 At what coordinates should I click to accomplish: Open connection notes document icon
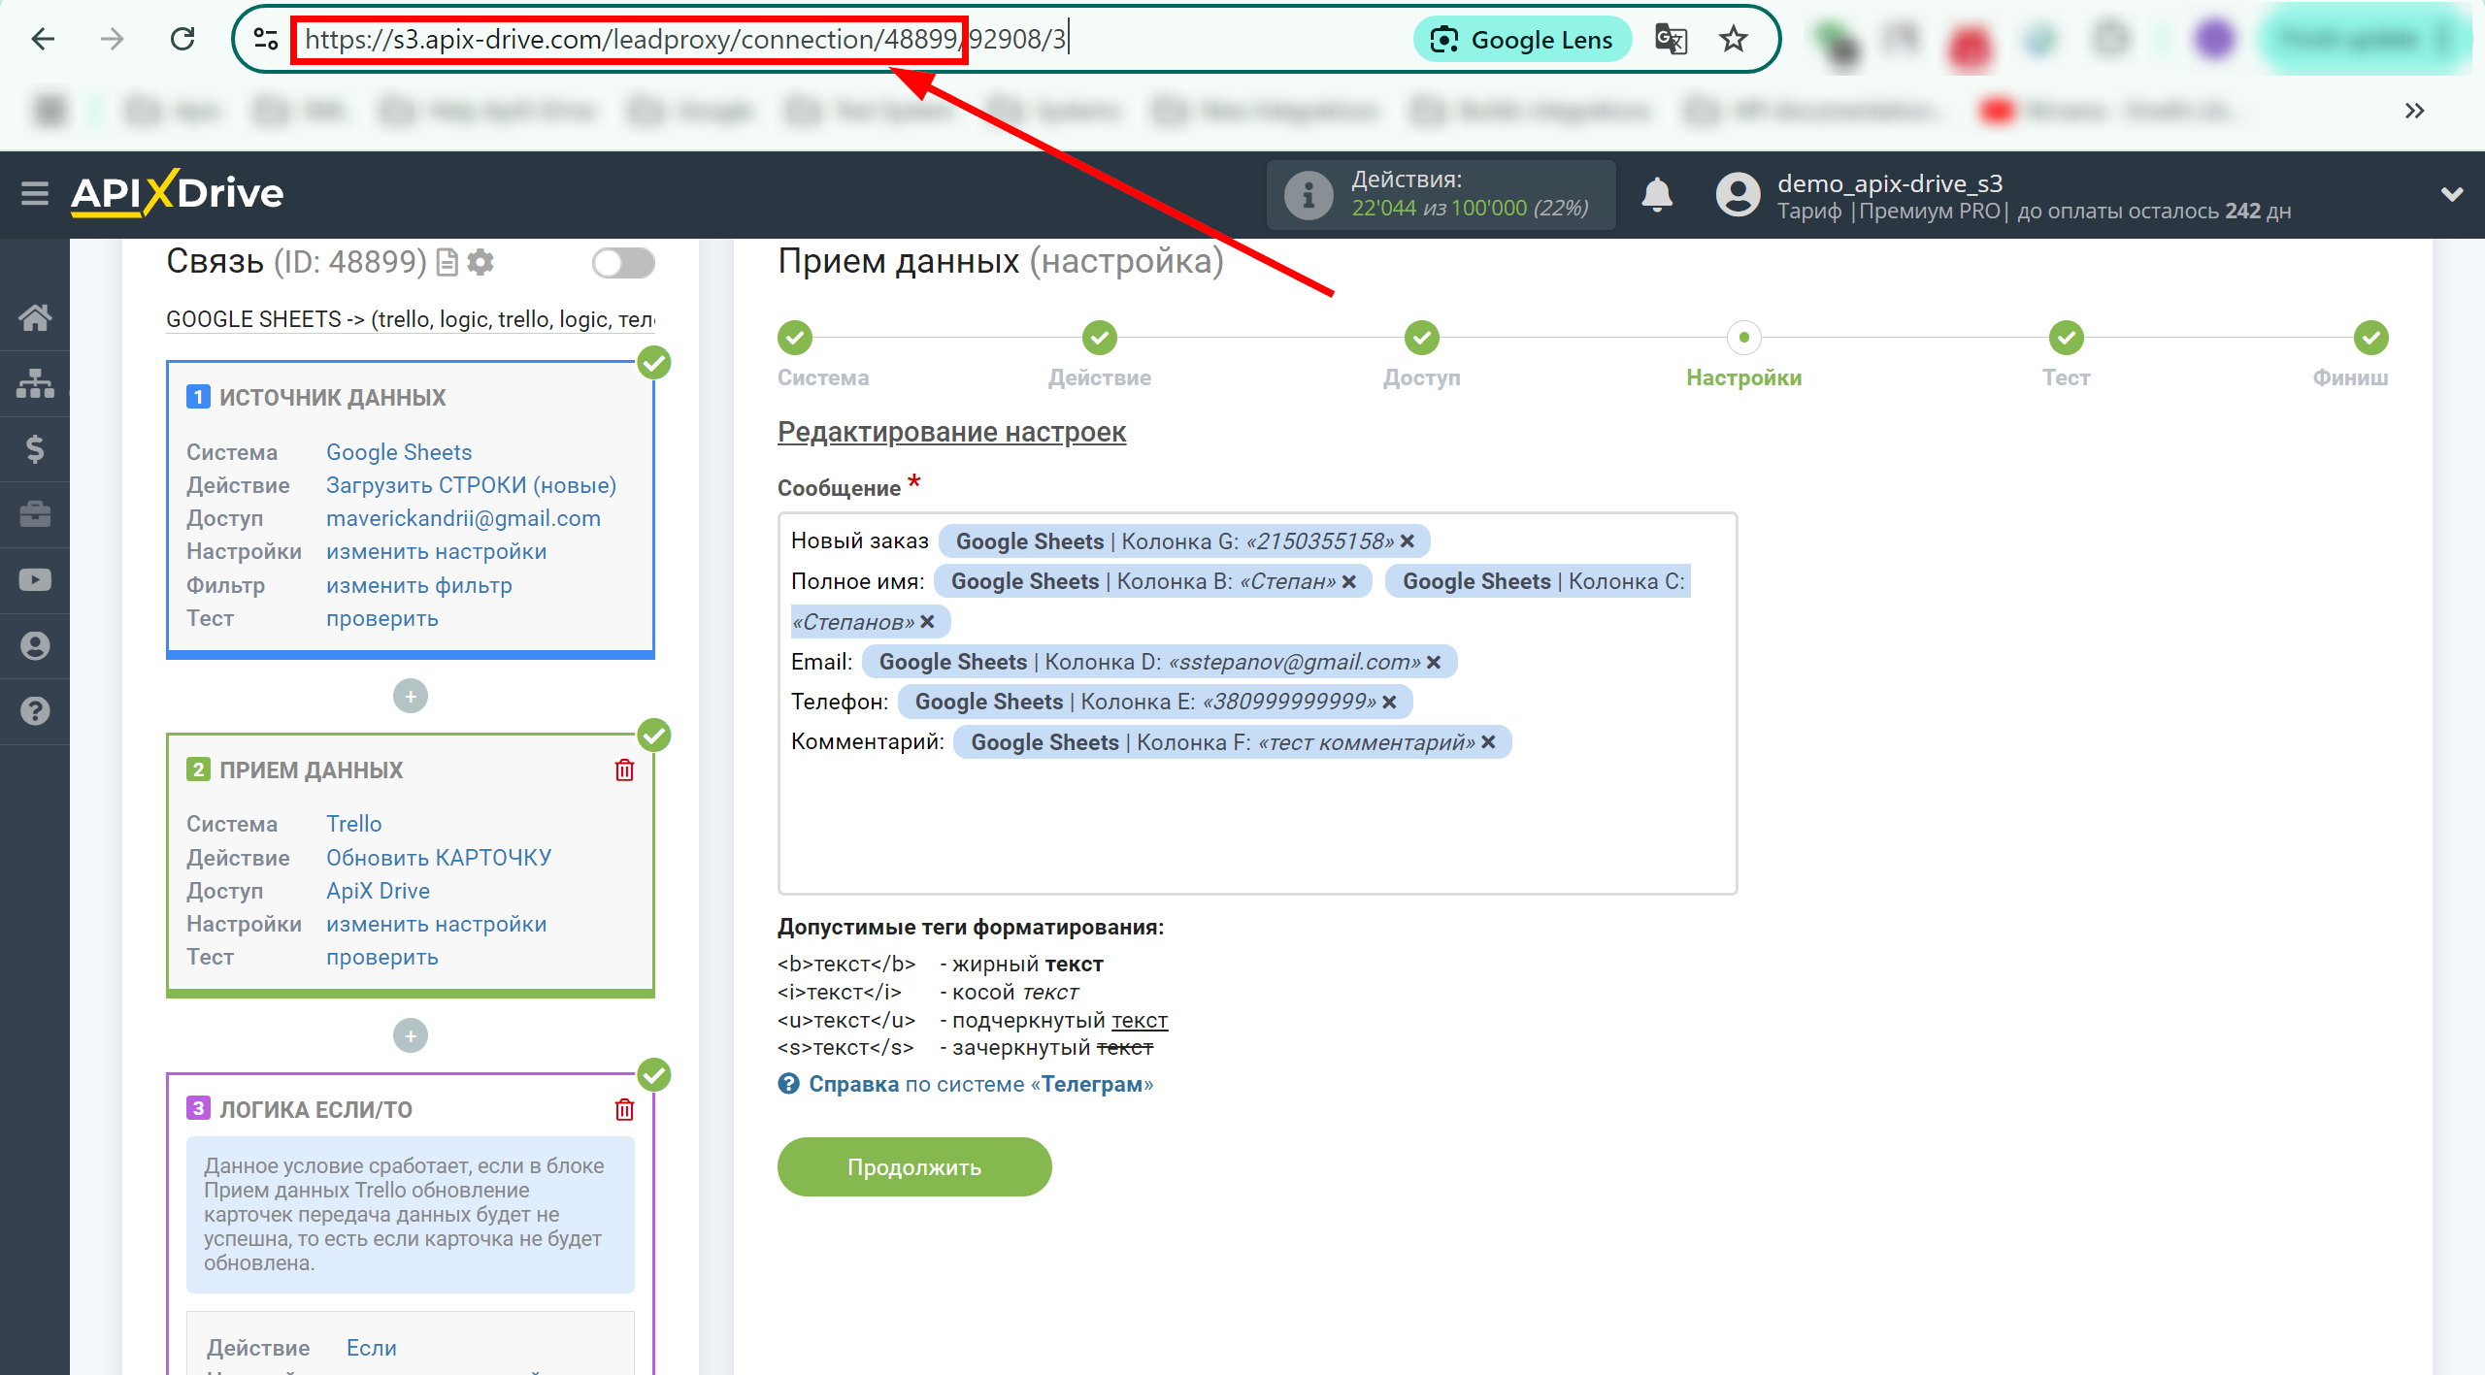pos(447,263)
